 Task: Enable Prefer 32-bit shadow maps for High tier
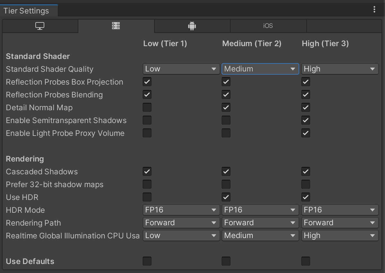pyautogui.click(x=306, y=184)
